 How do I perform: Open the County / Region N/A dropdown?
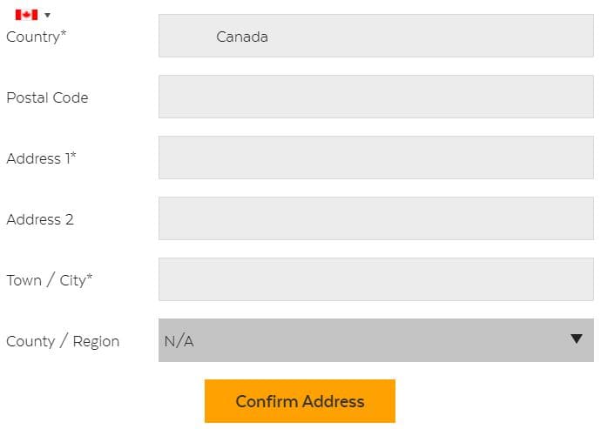pos(376,340)
